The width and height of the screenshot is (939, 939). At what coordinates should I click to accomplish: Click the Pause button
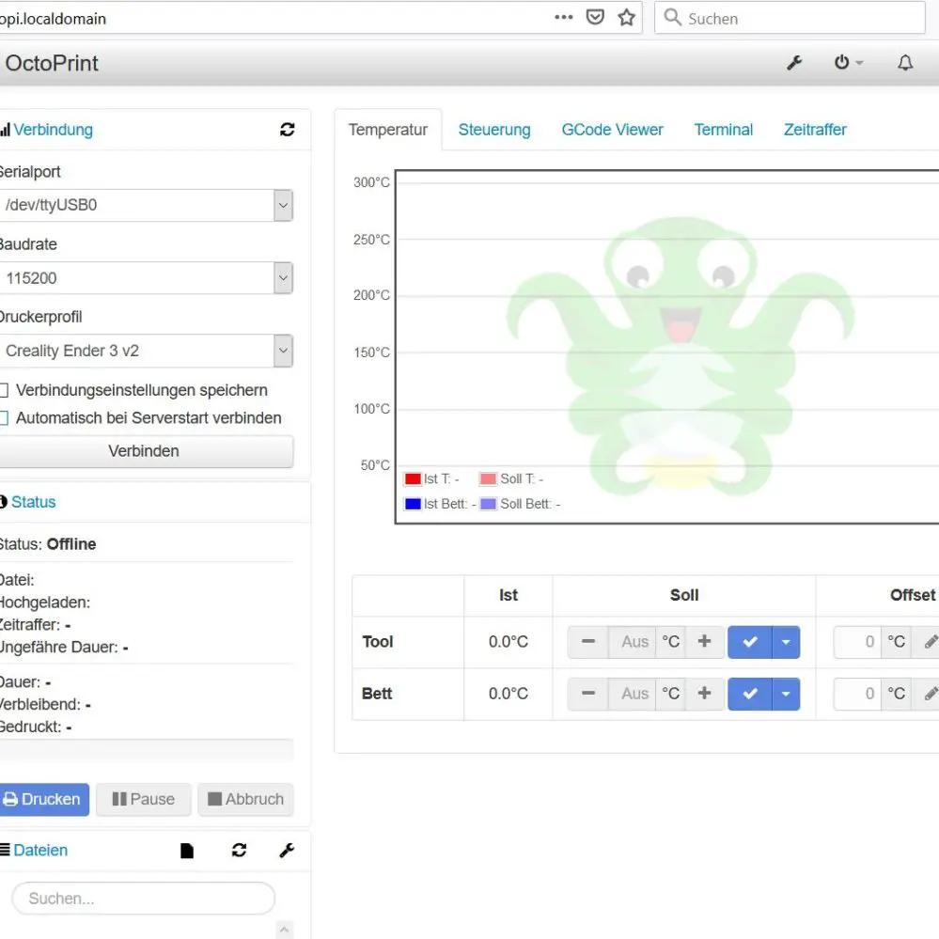pyautogui.click(x=144, y=800)
